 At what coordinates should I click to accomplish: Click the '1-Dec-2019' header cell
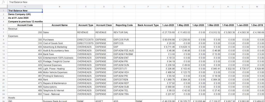coord(257,25)
